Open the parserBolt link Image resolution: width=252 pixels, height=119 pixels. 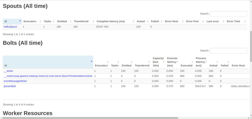[x=10, y=86]
